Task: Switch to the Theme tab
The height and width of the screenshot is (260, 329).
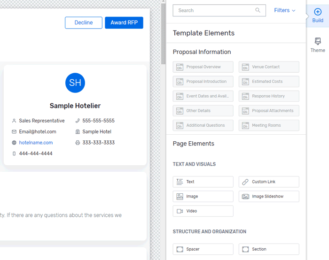Action: pos(318,45)
